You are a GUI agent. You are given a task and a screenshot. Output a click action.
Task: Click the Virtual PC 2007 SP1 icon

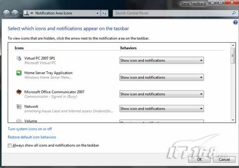click(19, 58)
